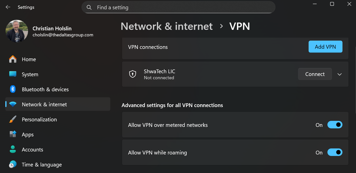Add a new VPN connection

point(325,47)
